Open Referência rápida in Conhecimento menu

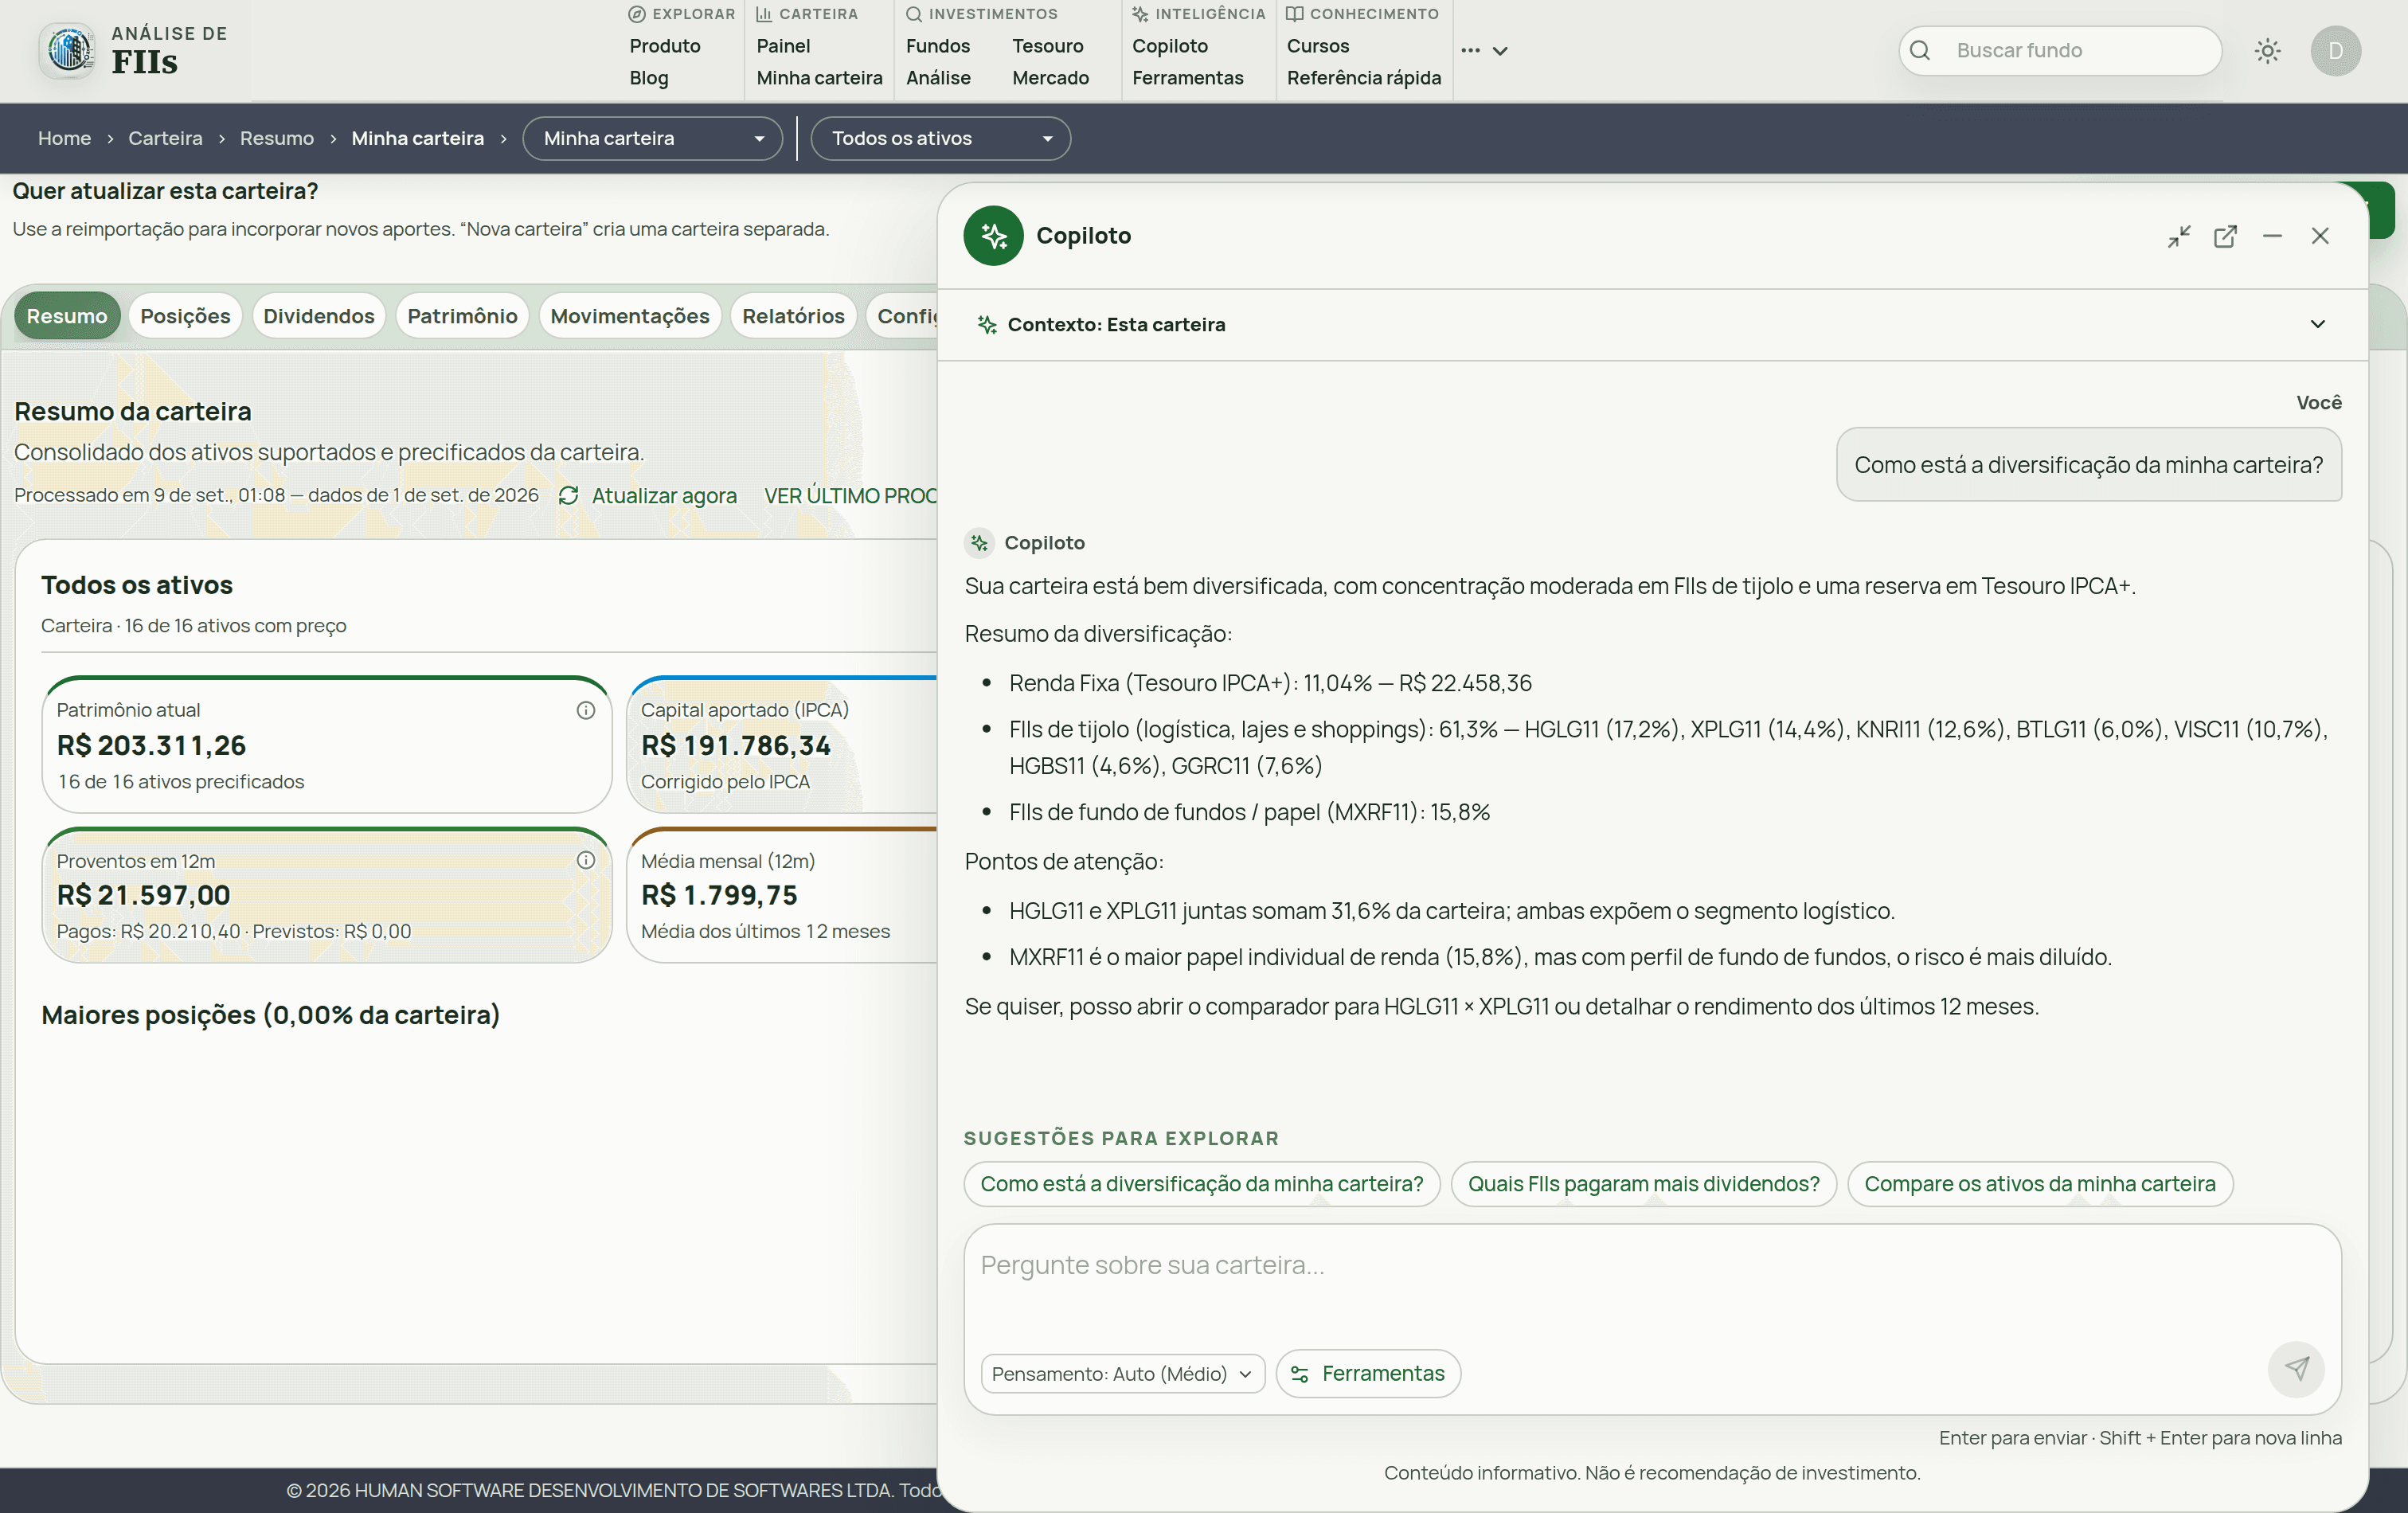[1363, 78]
